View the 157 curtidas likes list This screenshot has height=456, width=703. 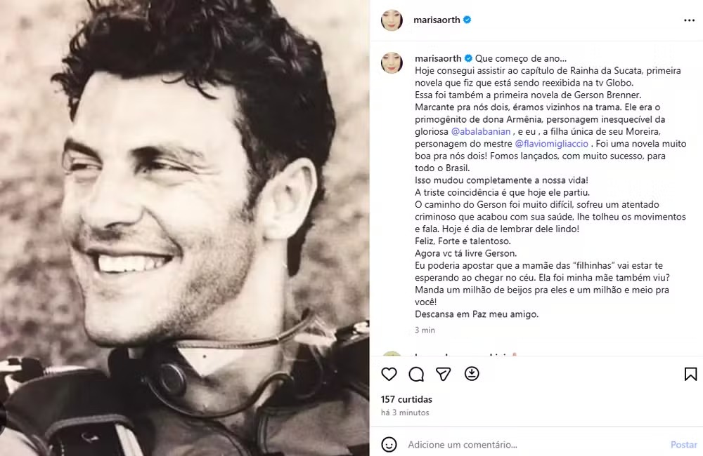coord(406,399)
